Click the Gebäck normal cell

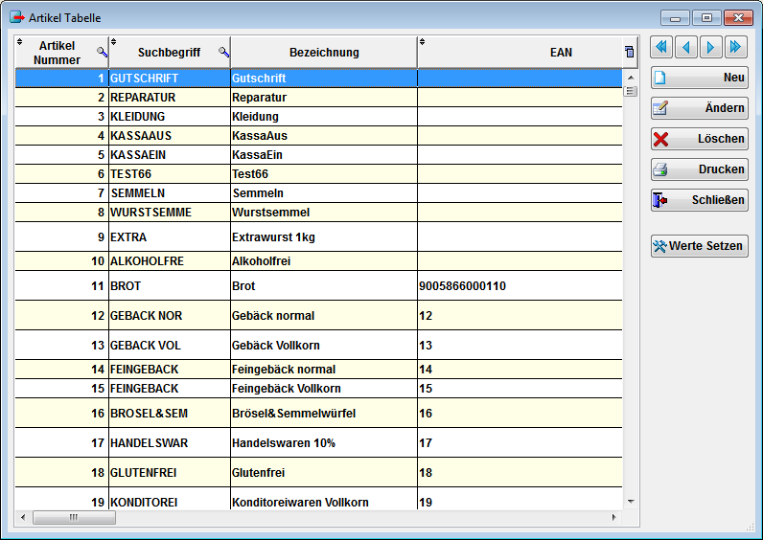[x=324, y=315]
